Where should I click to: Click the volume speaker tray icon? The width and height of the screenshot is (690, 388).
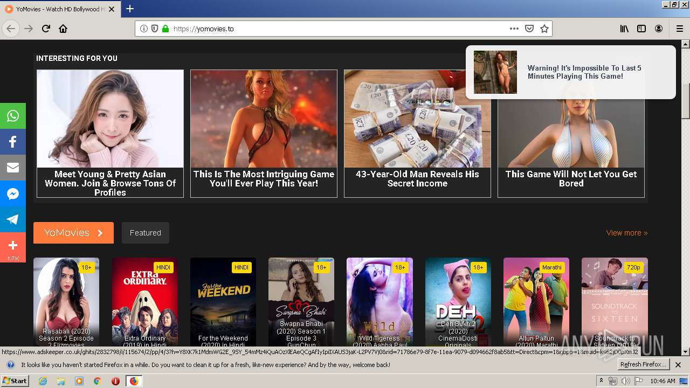point(625,381)
